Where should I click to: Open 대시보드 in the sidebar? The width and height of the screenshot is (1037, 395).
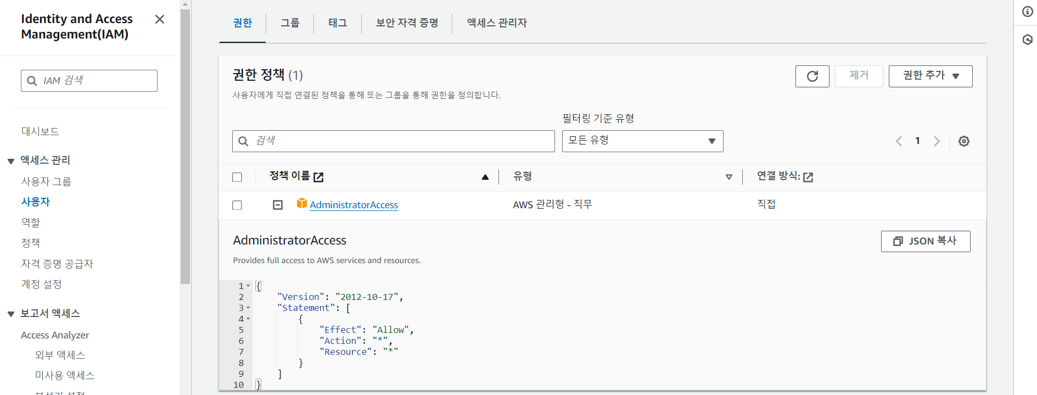click(40, 131)
